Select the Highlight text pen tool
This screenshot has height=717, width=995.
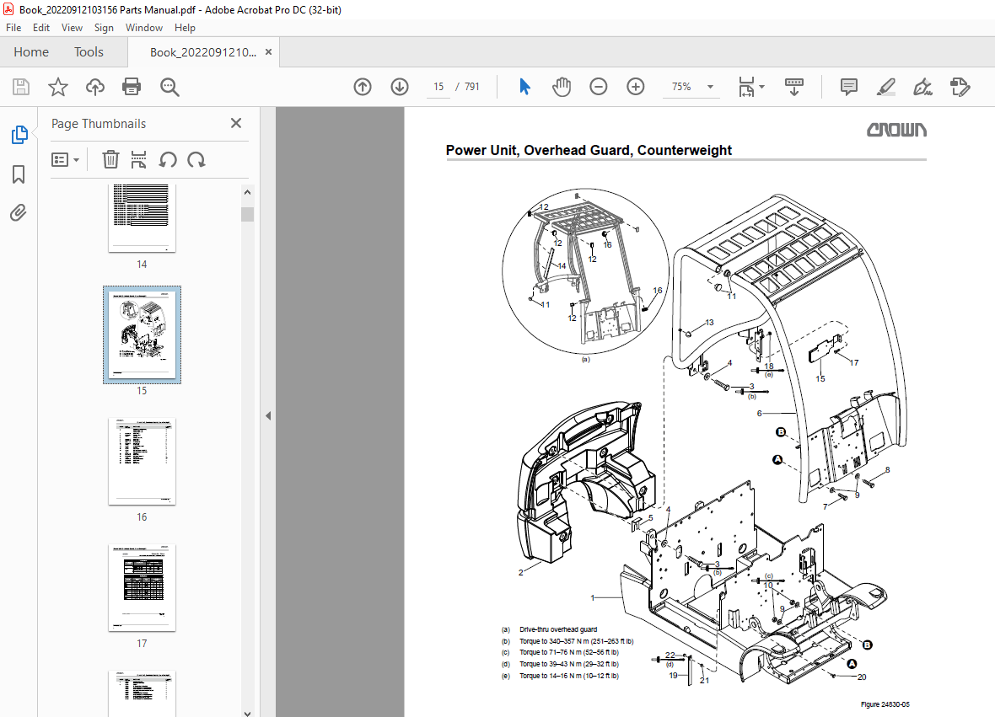point(886,87)
